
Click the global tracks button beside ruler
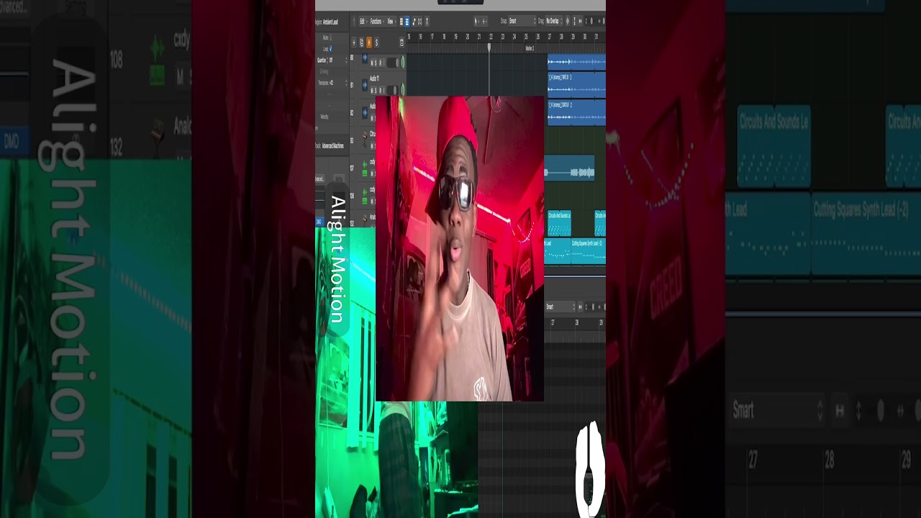point(401,43)
